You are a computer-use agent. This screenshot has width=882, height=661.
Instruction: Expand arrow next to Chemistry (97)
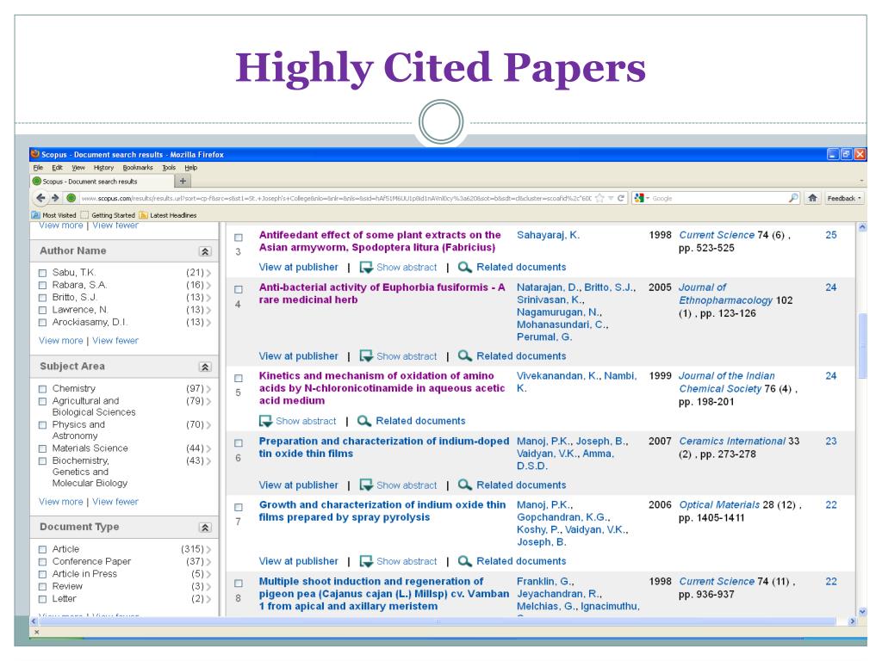pyautogui.click(x=208, y=389)
